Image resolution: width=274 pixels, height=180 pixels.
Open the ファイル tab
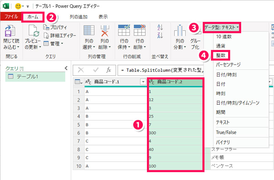[x=11, y=16]
